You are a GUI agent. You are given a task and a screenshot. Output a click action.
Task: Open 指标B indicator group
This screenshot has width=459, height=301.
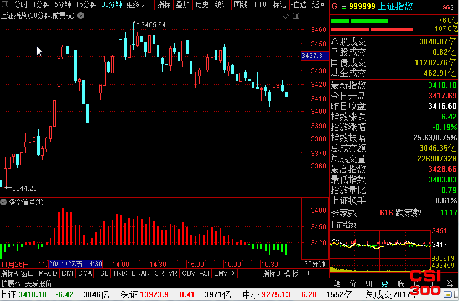271,273
